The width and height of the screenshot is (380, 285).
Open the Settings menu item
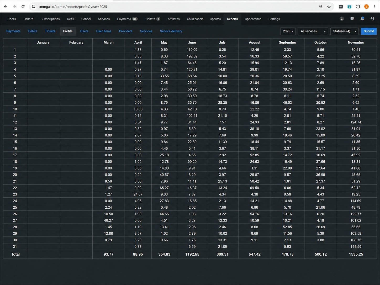[x=274, y=19]
